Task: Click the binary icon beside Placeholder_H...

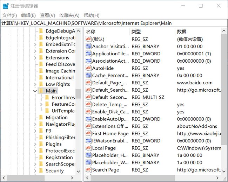Action: 88,155
